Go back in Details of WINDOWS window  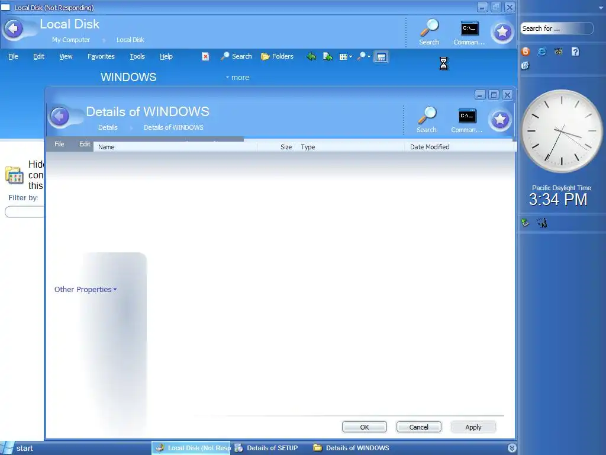coord(60,116)
